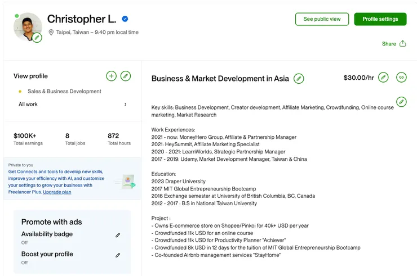Click the See public view button
This screenshot has width=417, height=276.
point(322,19)
